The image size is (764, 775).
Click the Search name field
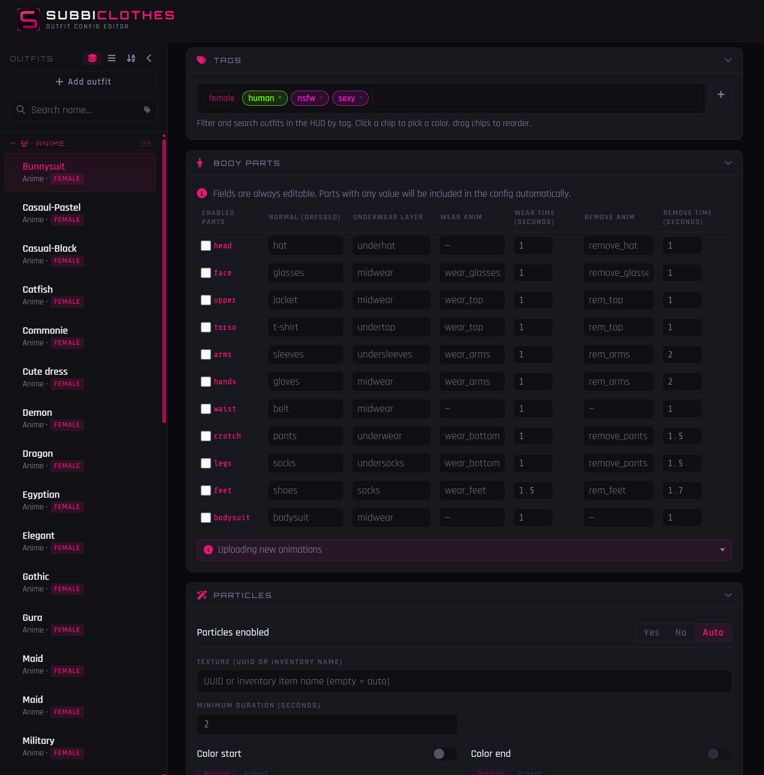point(83,110)
